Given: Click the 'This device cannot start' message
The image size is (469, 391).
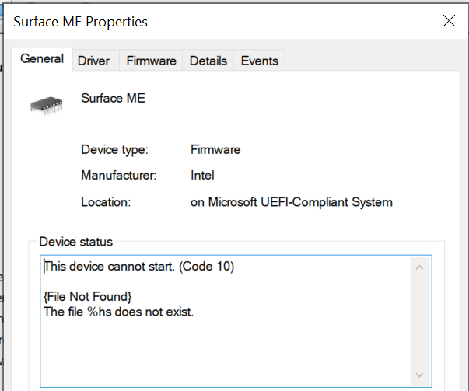Looking at the screenshot, I should 139,267.
